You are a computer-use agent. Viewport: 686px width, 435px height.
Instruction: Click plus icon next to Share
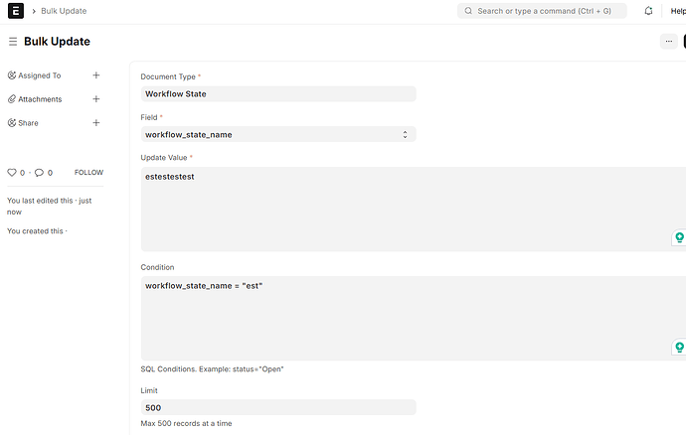click(x=96, y=123)
